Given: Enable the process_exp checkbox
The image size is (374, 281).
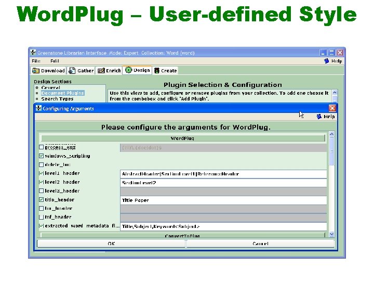Looking at the screenshot, I should (x=41, y=147).
